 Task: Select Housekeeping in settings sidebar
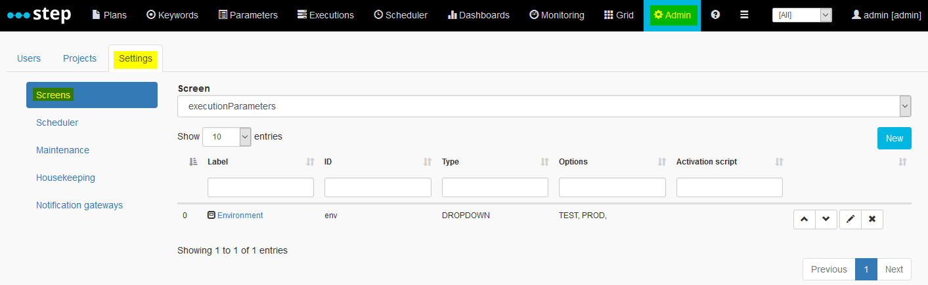[x=66, y=178]
